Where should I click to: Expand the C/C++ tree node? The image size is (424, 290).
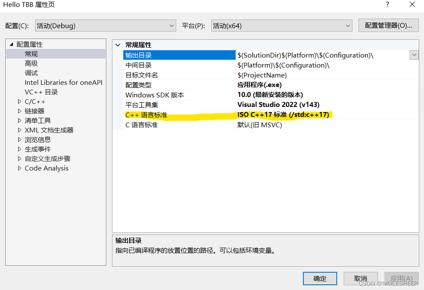coord(20,101)
